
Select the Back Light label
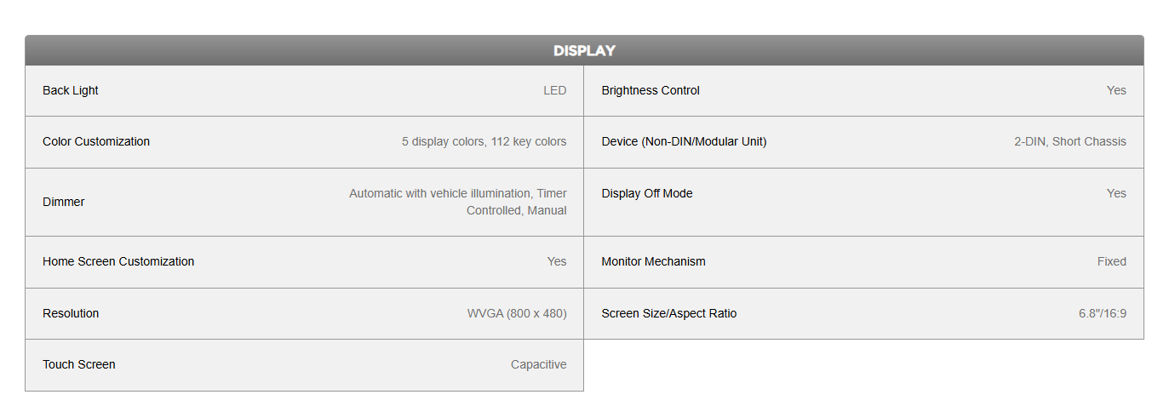tap(71, 90)
